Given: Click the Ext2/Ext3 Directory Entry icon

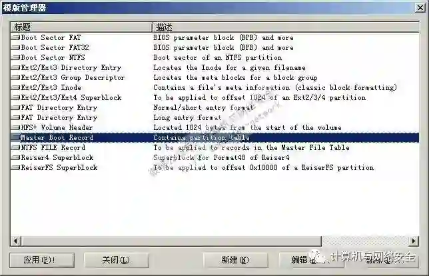Looking at the screenshot, I should [15, 67].
